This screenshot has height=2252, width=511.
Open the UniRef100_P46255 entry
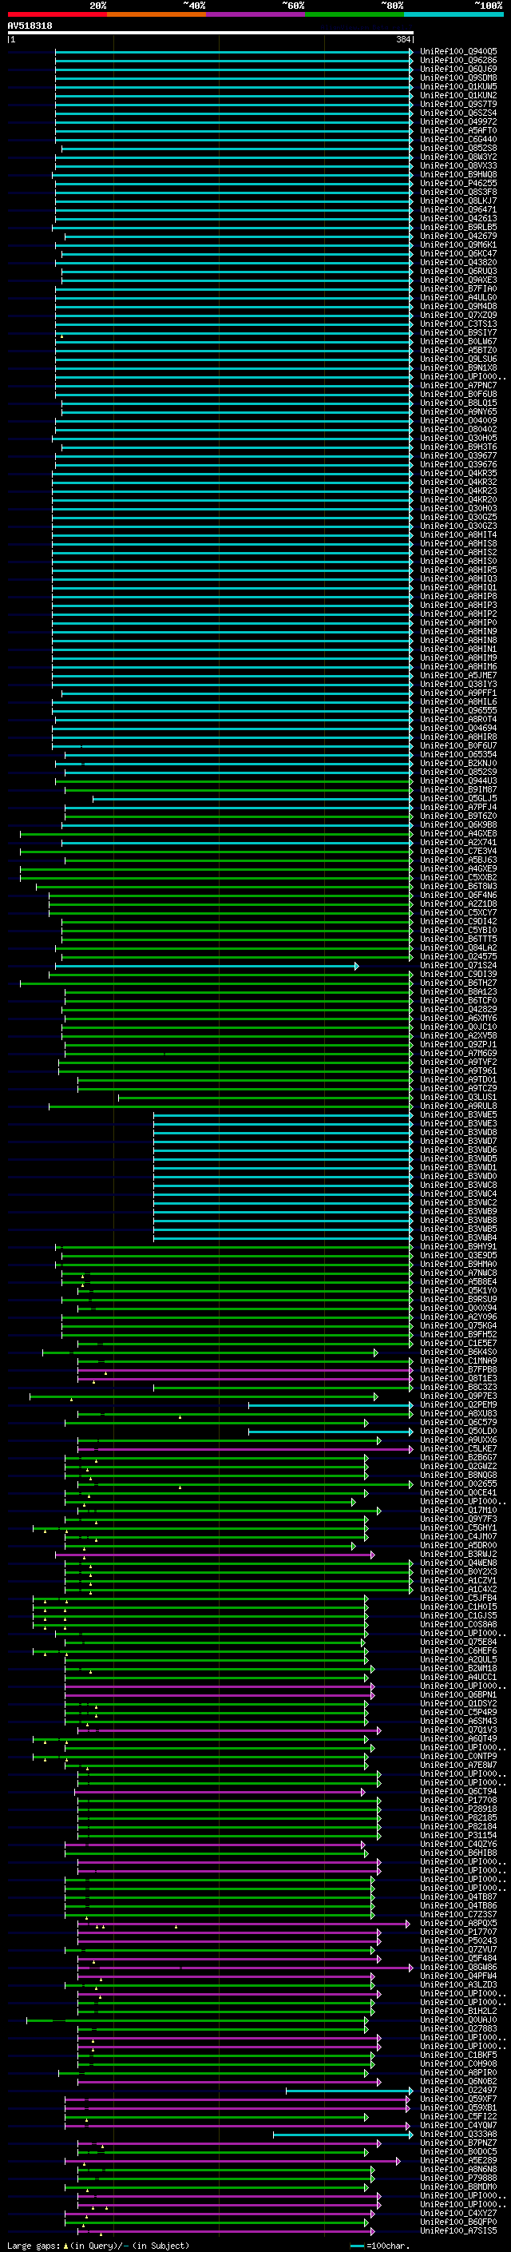pyautogui.click(x=458, y=184)
